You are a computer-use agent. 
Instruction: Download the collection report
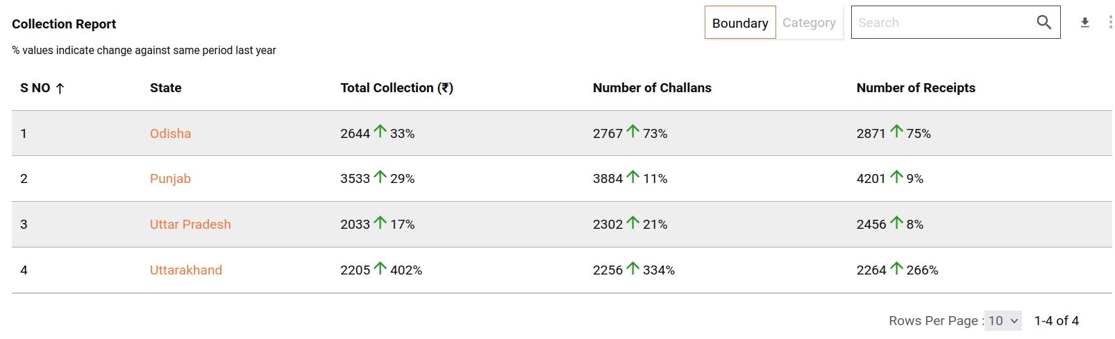pyautogui.click(x=1084, y=23)
